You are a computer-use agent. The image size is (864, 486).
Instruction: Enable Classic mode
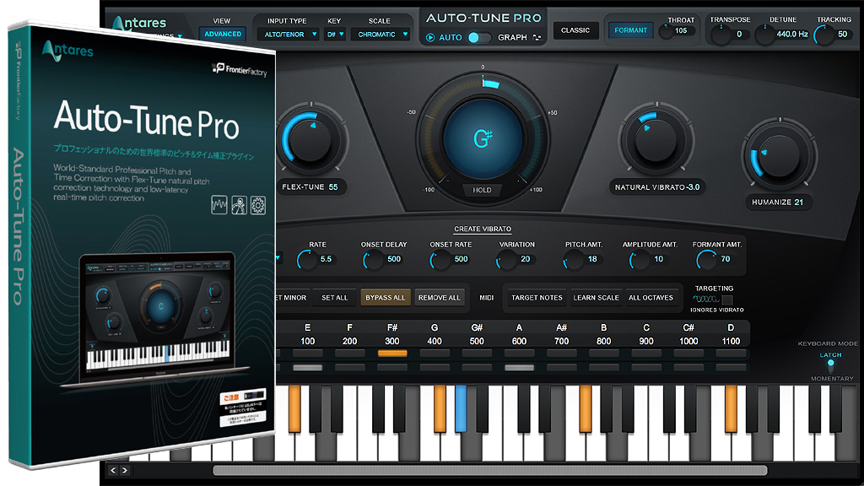tap(575, 30)
